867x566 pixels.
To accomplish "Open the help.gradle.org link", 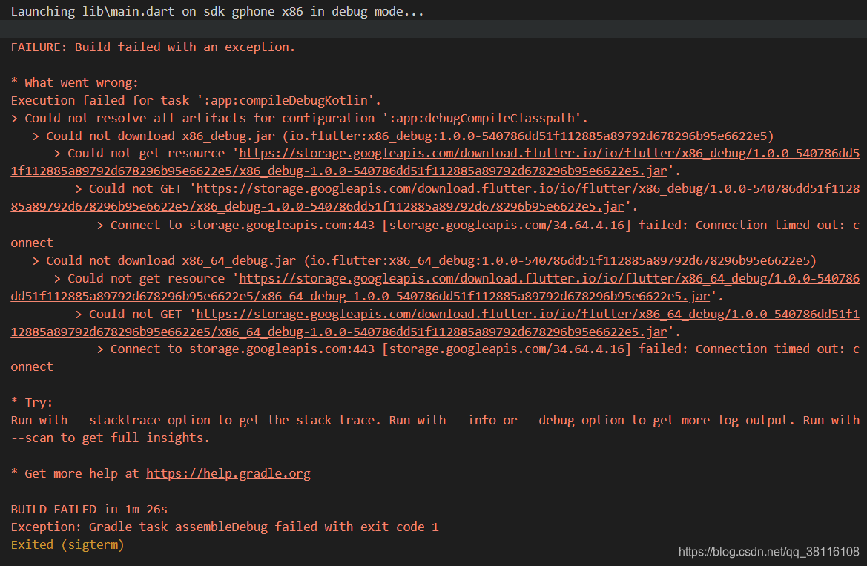I will [x=228, y=473].
